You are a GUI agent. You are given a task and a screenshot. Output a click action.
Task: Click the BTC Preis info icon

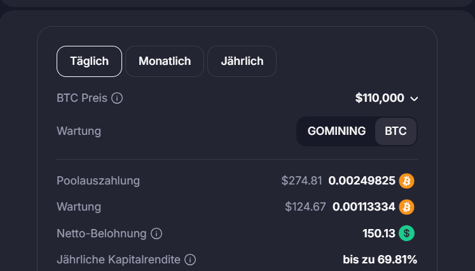point(117,98)
